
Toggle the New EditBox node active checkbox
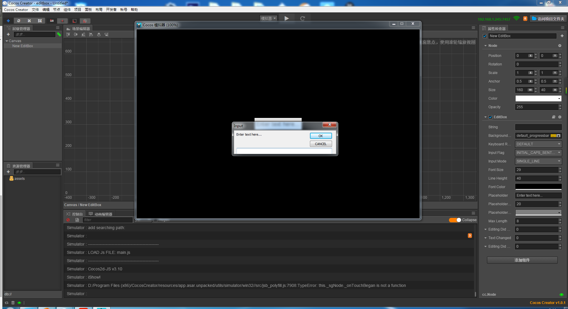tap(485, 36)
